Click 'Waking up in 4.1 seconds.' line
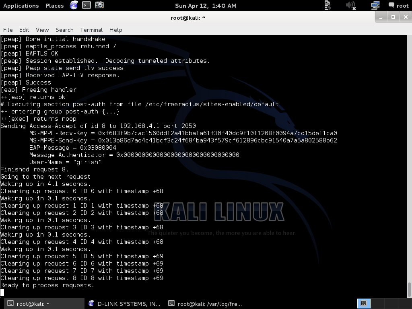The height and width of the screenshot is (309, 412). point(45,184)
